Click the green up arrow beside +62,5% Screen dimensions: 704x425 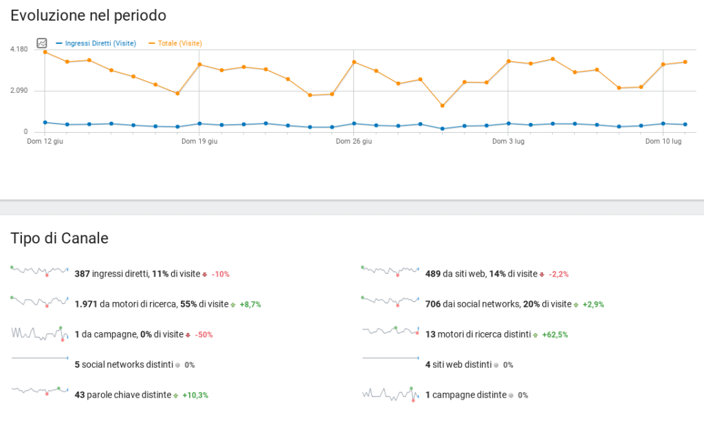535,335
